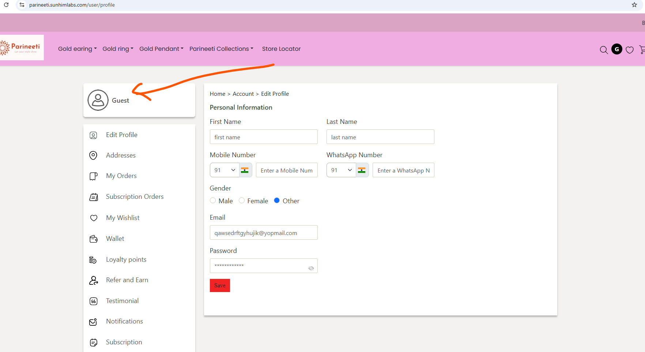Click the Account breadcrumb link
The height and width of the screenshot is (352, 645).
pyautogui.click(x=243, y=94)
